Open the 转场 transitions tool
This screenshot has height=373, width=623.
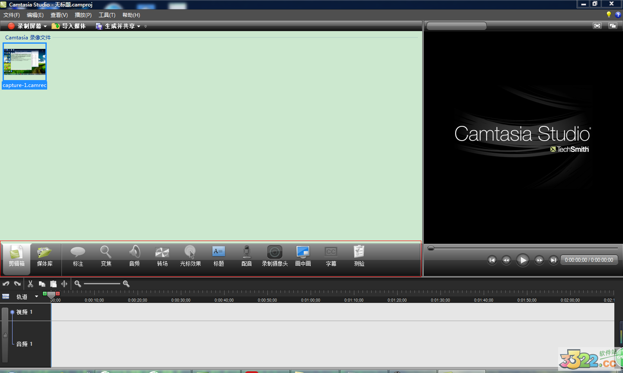[162, 256]
